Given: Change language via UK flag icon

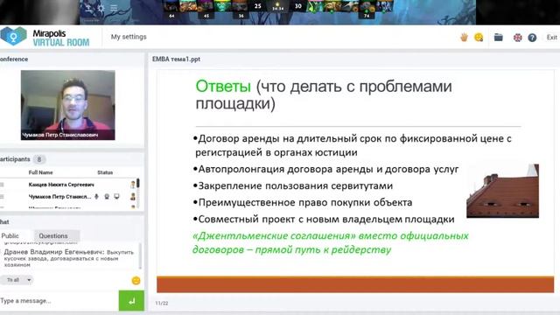Looking at the screenshot, I should pyautogui.click(x=517, y=38).
